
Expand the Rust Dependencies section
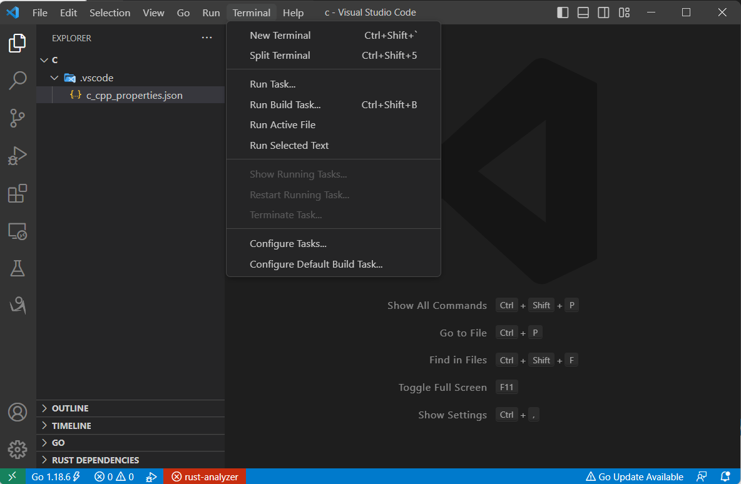click(130, 460)
